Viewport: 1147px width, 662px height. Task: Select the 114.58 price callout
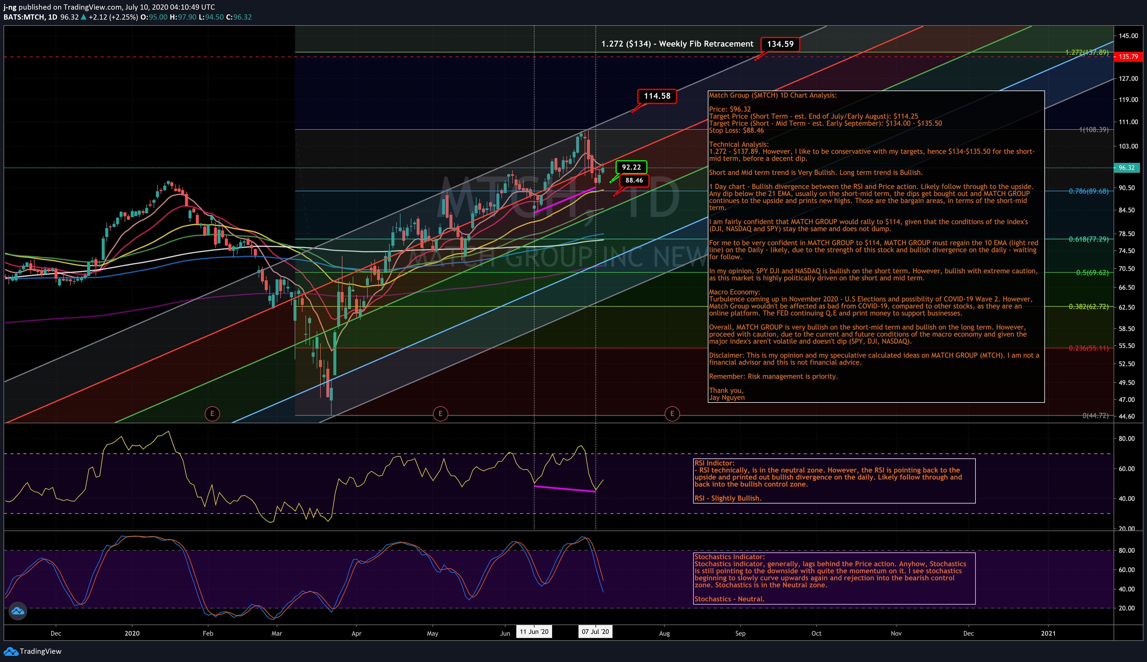pos(657,96)
